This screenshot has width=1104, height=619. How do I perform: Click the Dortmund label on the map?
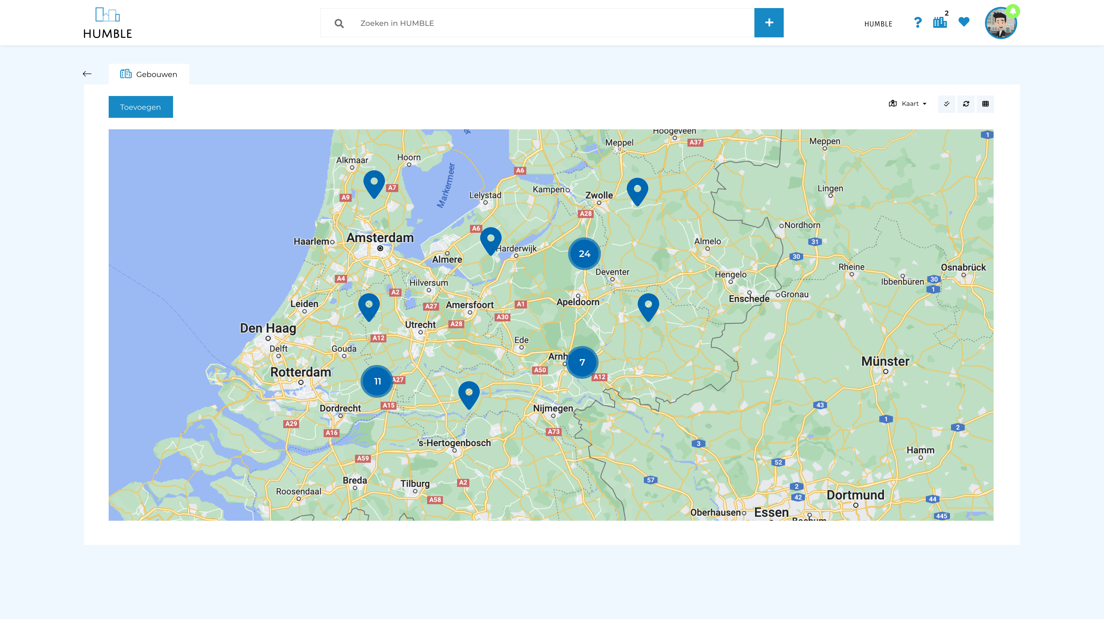[x=855, y=495]
